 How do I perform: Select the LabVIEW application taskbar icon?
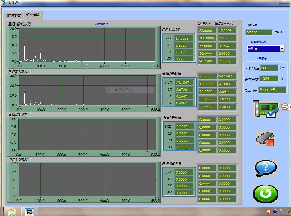[29, 212]
